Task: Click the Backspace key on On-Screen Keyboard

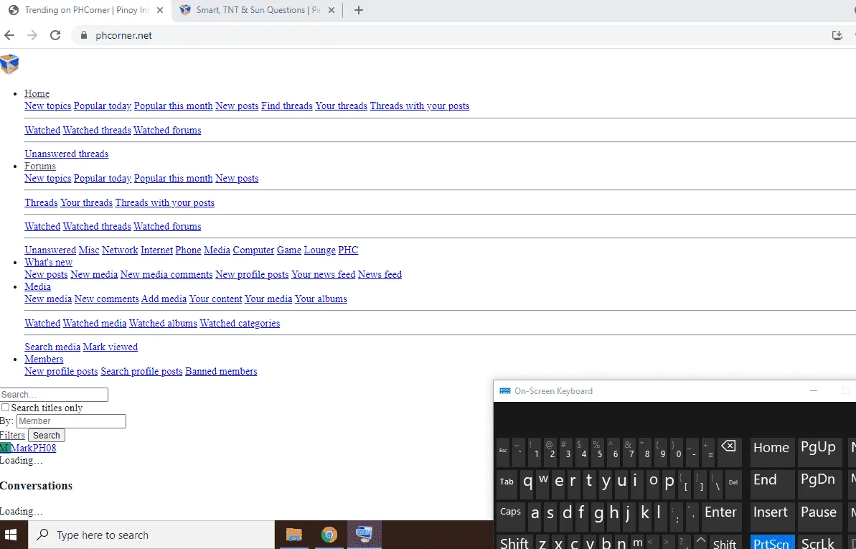Action: 728,452
